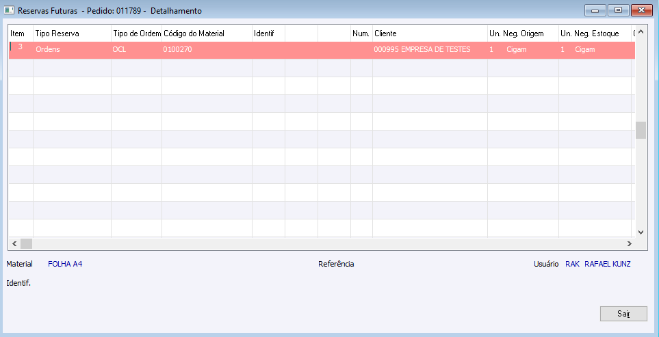Click the horizontal scrollbar right arrow
This screenshot has height=337, width=659.
(629, 243)
